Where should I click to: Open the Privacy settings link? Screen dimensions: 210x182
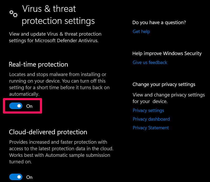pos(148,110)
